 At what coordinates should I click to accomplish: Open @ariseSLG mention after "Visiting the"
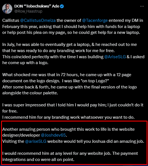[x=36, y=141]
